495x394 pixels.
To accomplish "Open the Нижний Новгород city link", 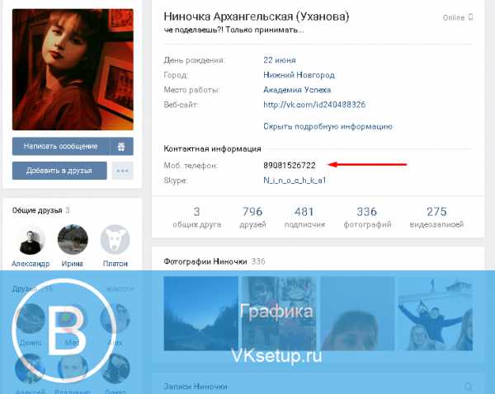I will 299,75.
